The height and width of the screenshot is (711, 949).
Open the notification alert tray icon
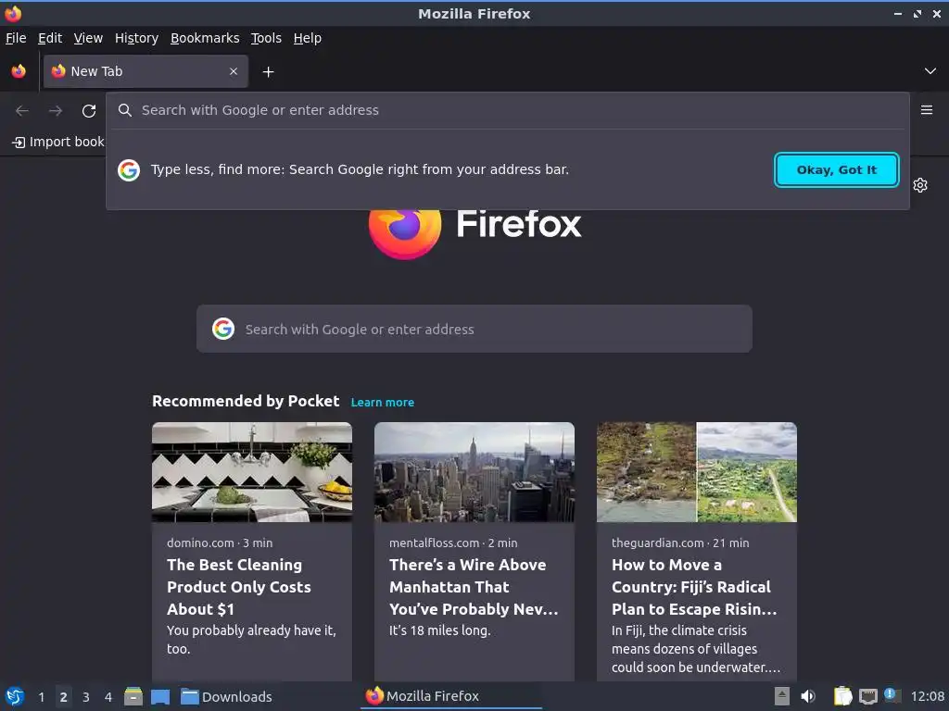tap(891, 695)
